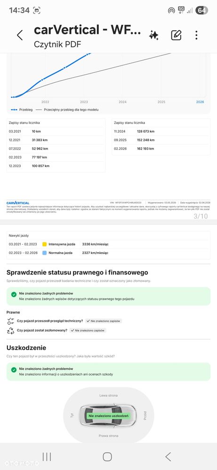Tap the document title carVertical - WF...

87,30
